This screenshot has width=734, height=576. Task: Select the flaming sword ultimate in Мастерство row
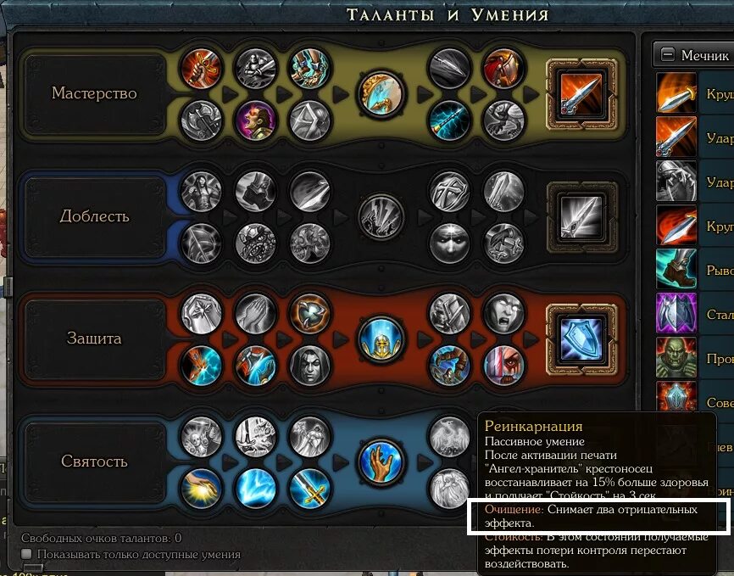coord(582,94)
